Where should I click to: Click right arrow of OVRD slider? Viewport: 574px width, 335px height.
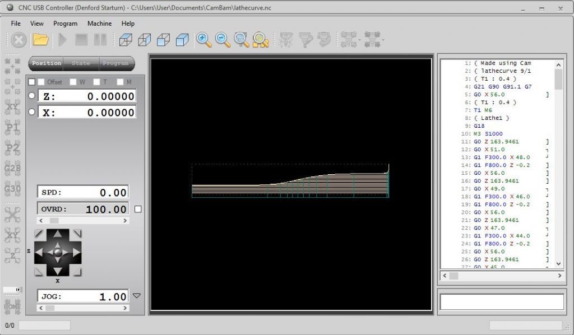(x=125, y=221)
